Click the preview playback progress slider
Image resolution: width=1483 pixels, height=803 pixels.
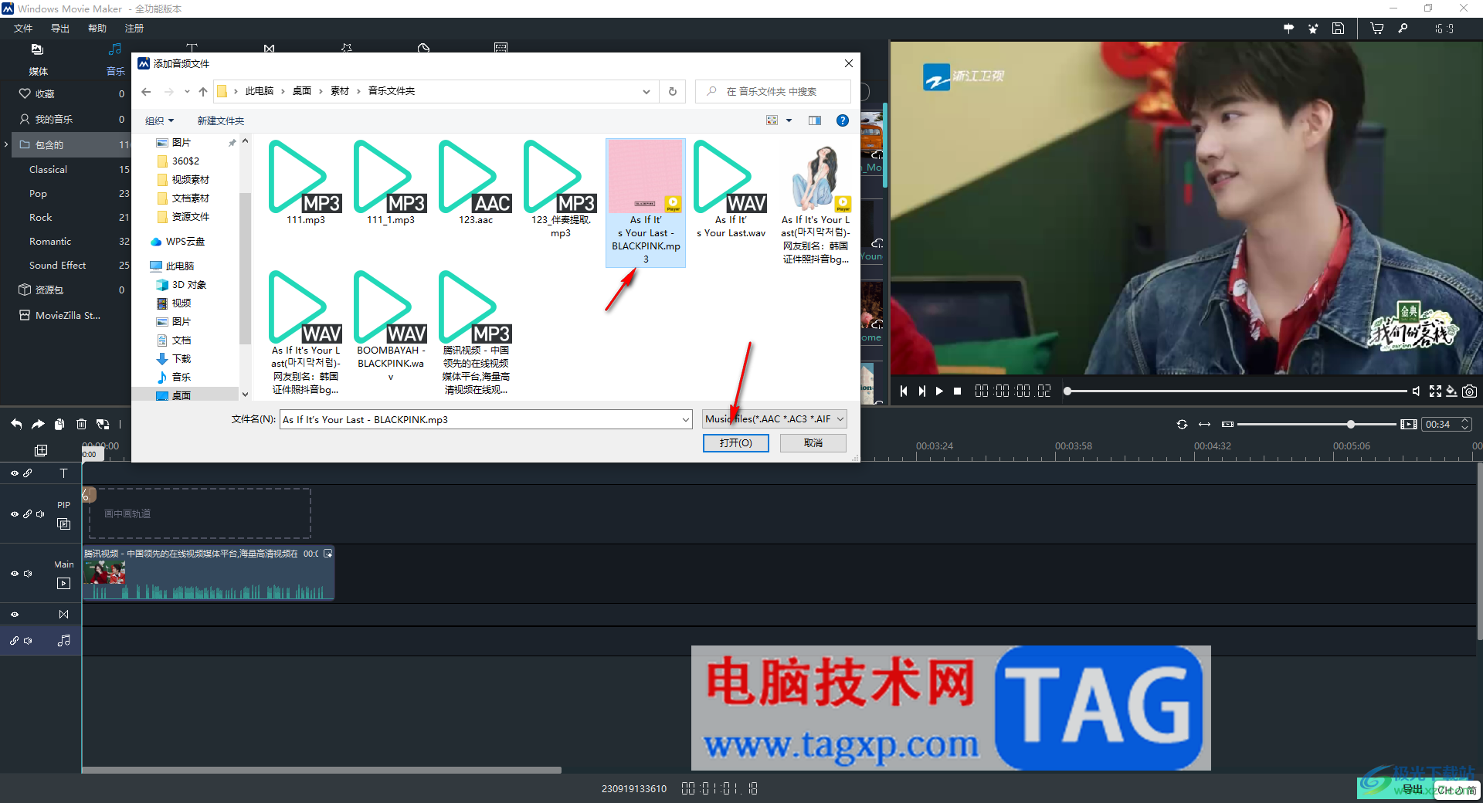click(x=1237, y=391)
